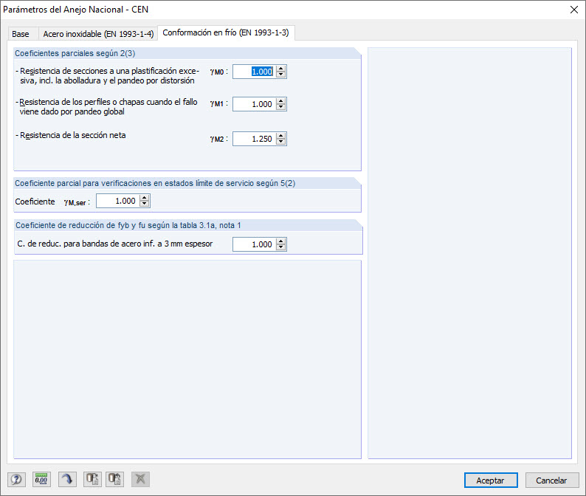Image resolution: width=586 pixels, height=496 pixels.
Task: Increase γM2 with the up spinner arrow
Action: tap(281, 136)
